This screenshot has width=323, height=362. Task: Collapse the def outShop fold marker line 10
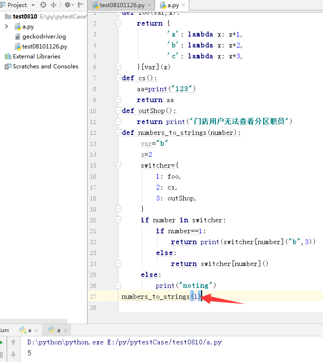[x=118, y=111]
